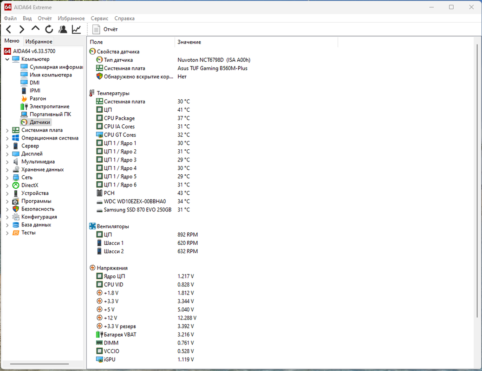
Task: Click Nuvoton NCT6798D sensor type value
Action: [x=214, y=60]
